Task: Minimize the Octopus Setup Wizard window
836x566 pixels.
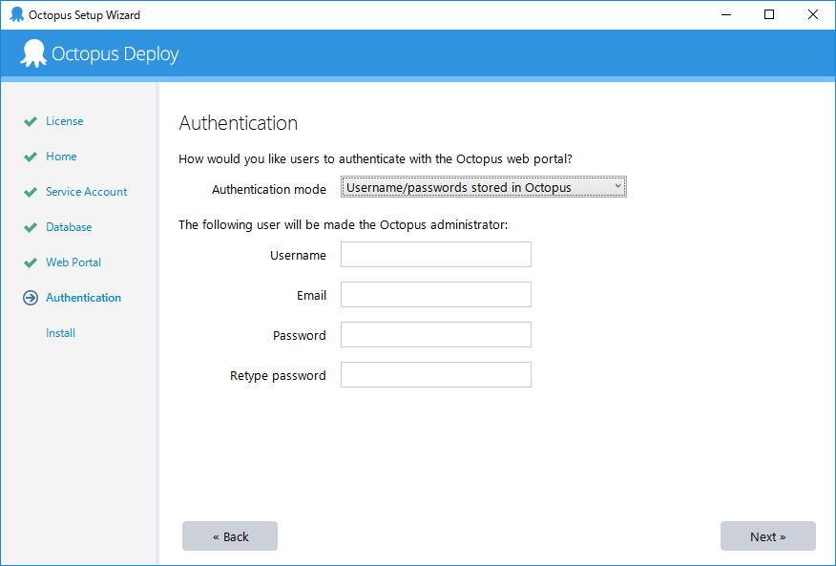Action: 725,14
